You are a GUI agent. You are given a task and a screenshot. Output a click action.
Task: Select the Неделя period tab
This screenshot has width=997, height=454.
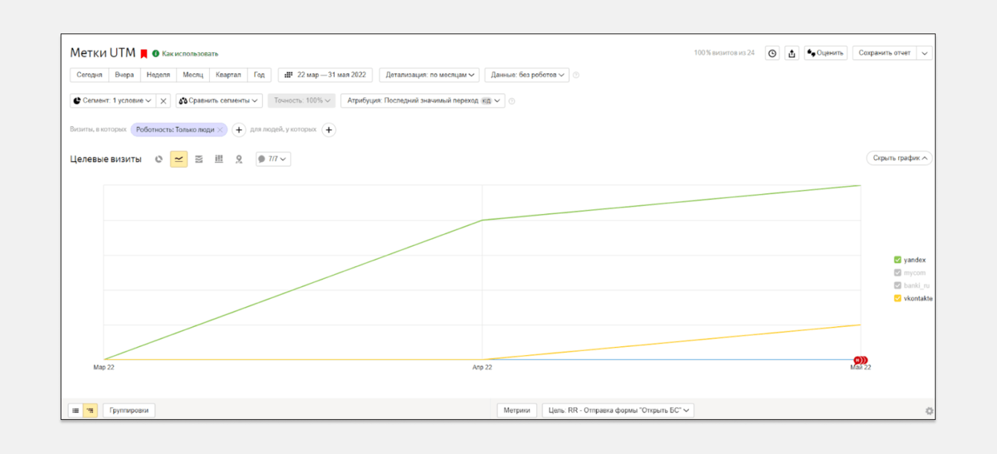[x=158, y=75]
